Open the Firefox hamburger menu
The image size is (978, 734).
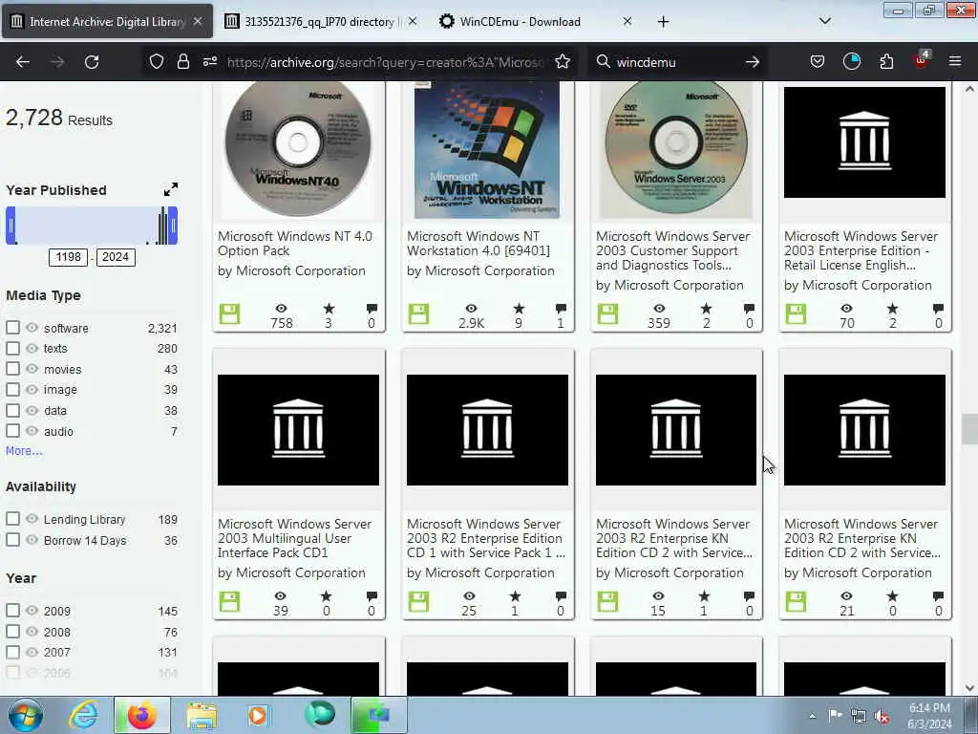[x=955, y=62]
